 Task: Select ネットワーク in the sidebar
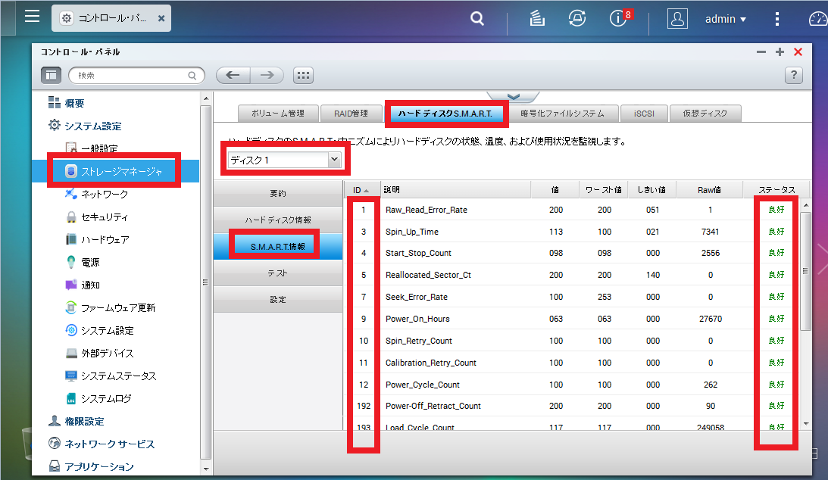tap(105, 195)
